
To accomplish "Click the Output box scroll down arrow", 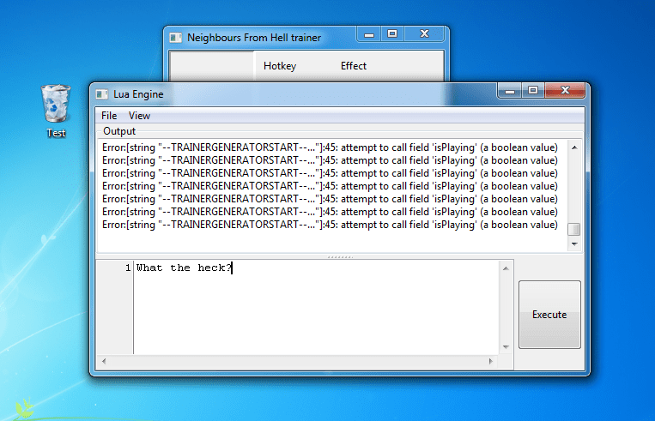I will 574,244.
